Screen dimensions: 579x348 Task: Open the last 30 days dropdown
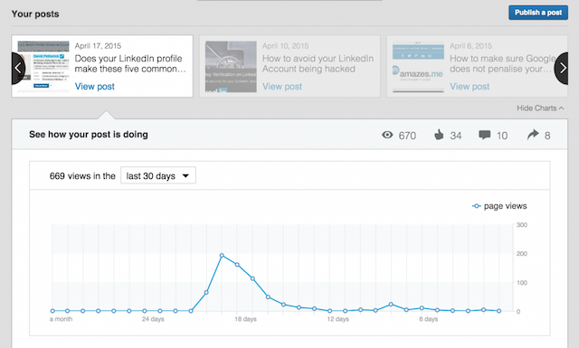(158, 175)
